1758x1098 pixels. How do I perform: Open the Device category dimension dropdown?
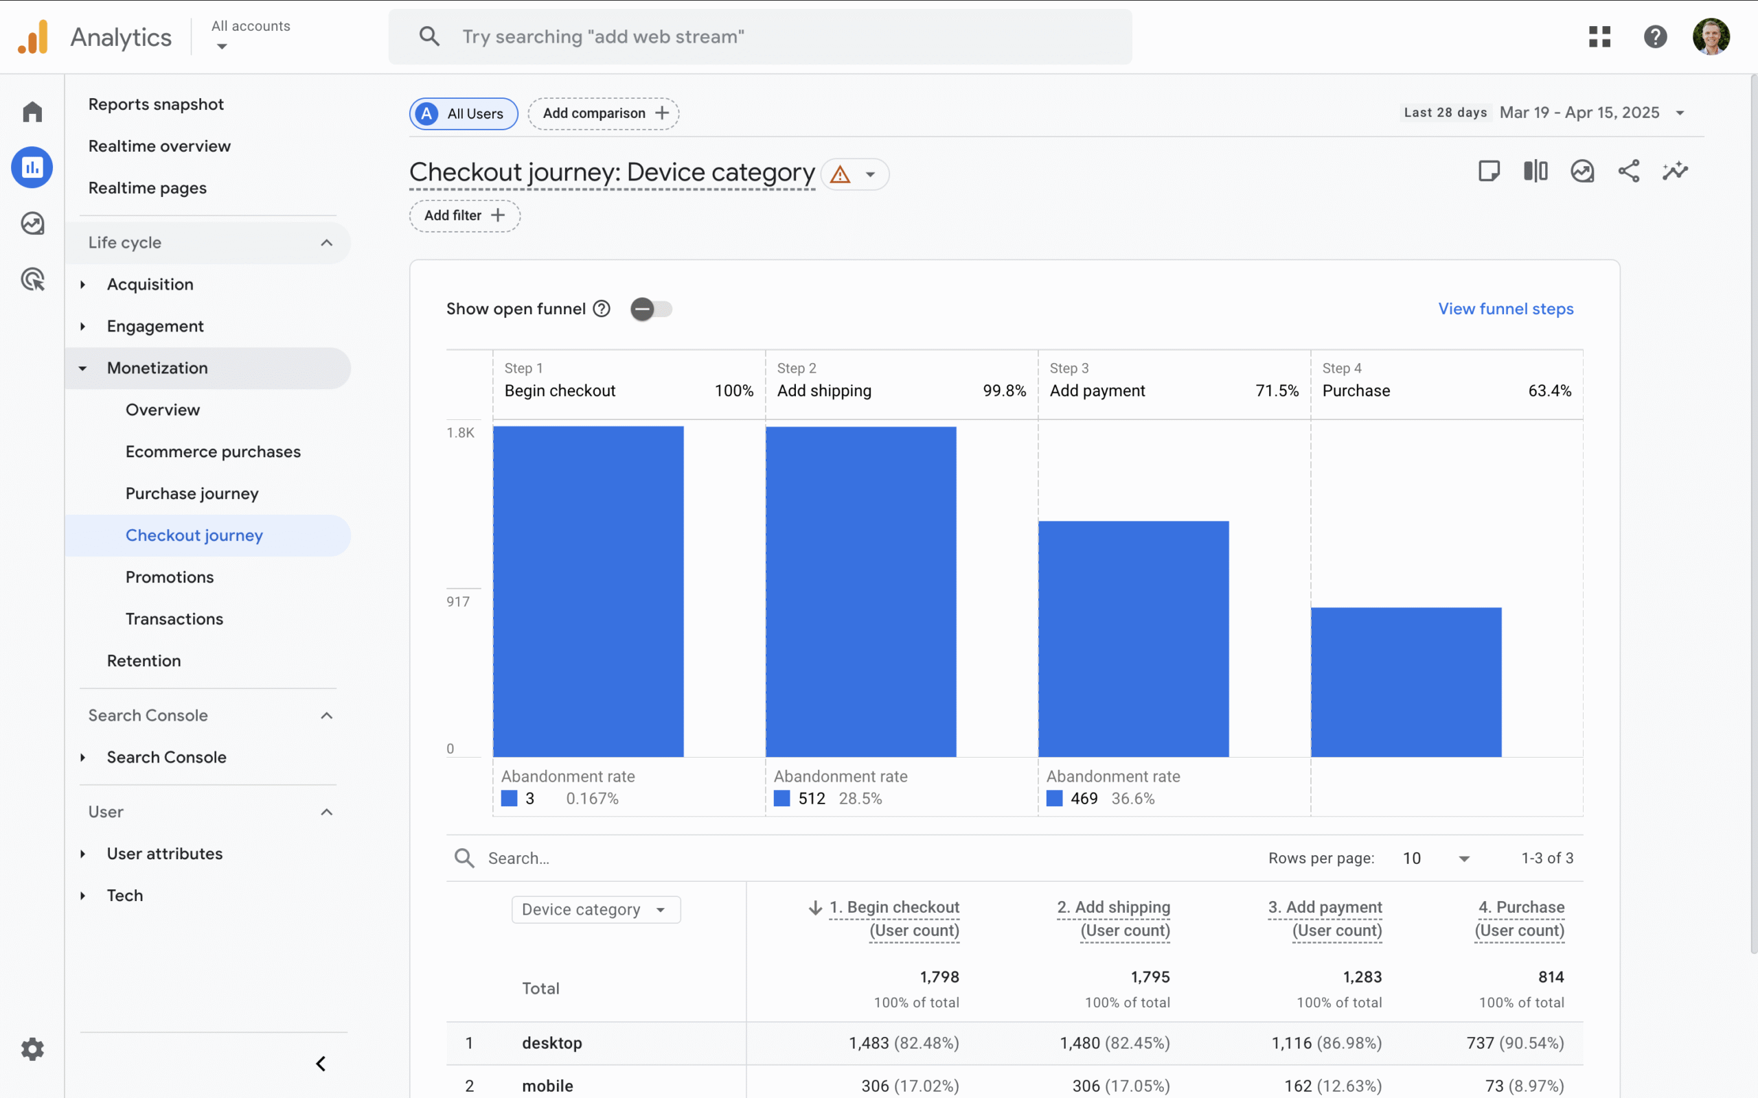pyautogui.click(x=595, y=909)
